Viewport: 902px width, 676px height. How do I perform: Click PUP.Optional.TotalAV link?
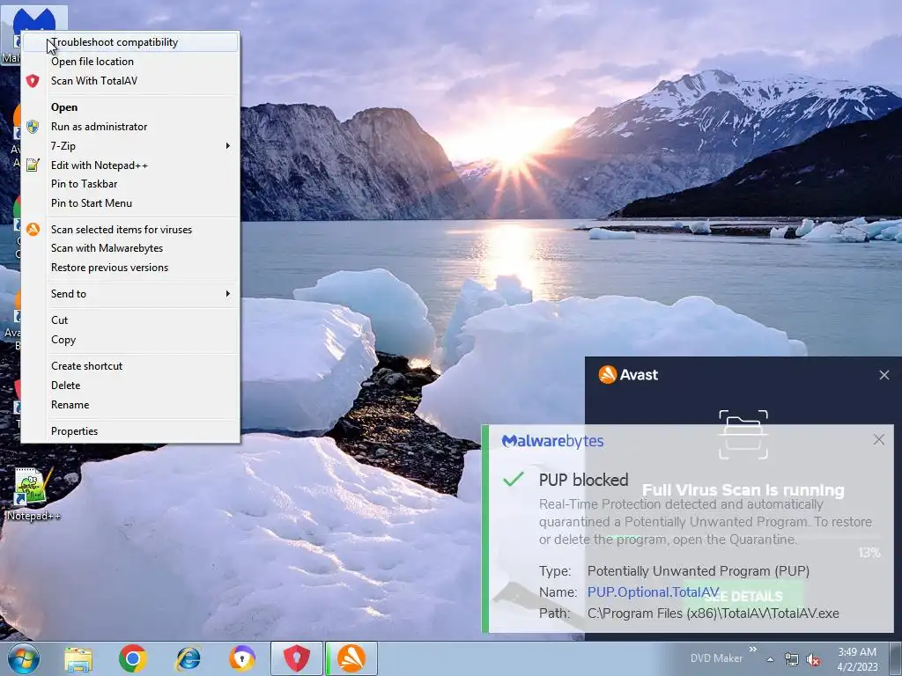tap(653, 592)
